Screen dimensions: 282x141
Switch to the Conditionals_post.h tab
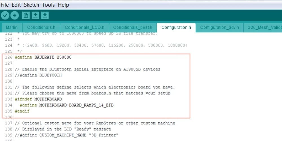click(x=133, y=28)
